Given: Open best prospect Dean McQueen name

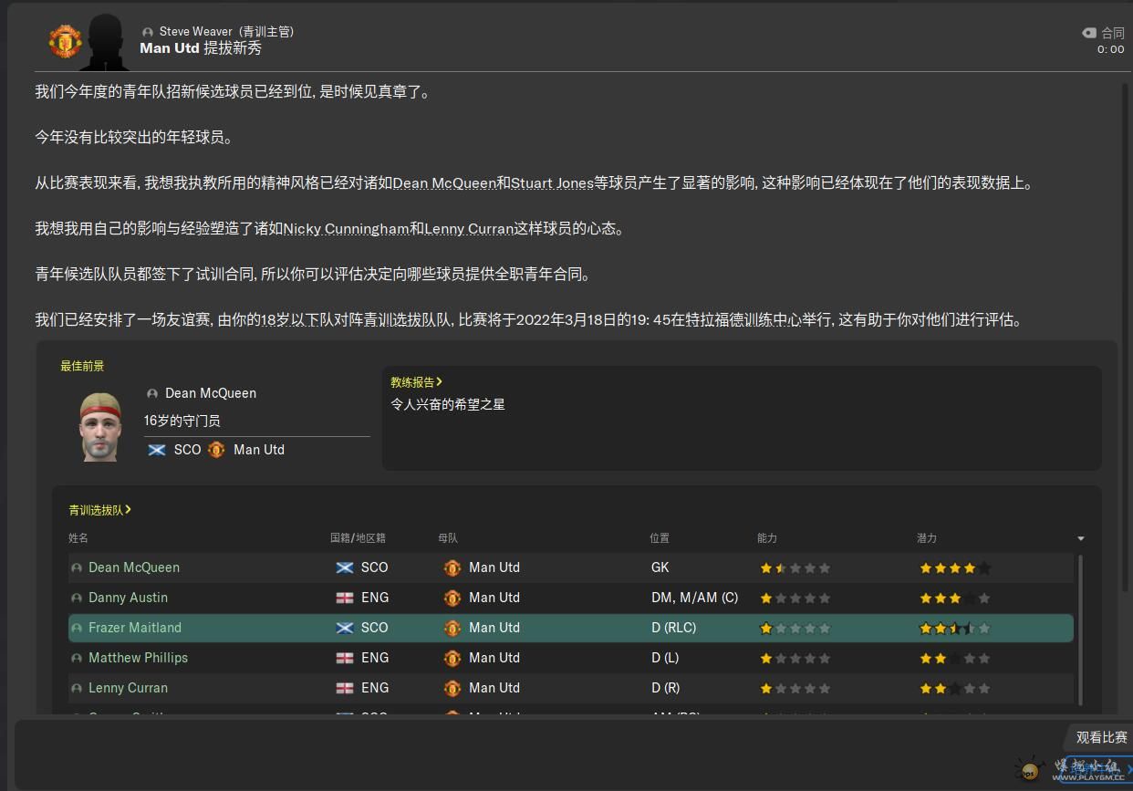Looking at the screenshot, I should pos(211,393).
